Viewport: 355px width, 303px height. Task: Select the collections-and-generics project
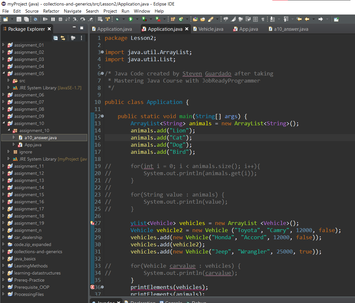[x=38, y=252]
